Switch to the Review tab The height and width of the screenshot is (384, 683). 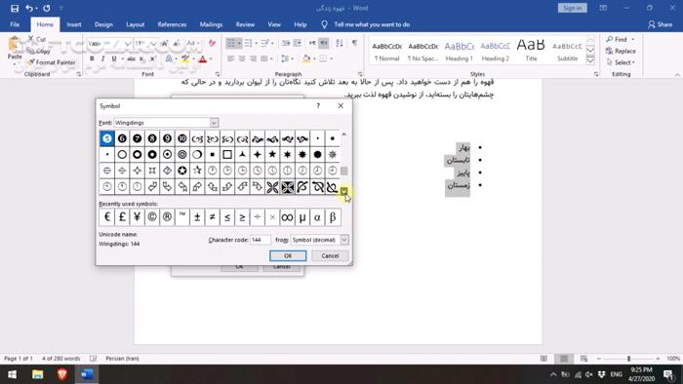[245, 24]
